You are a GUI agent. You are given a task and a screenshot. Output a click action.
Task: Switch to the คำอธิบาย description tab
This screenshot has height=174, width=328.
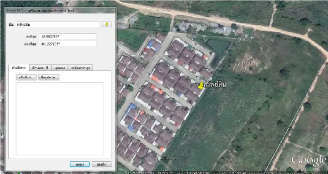19,68
